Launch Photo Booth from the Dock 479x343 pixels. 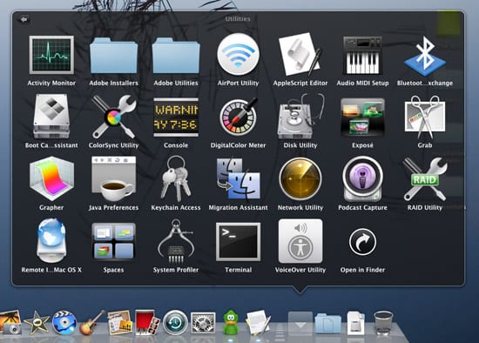147,322
